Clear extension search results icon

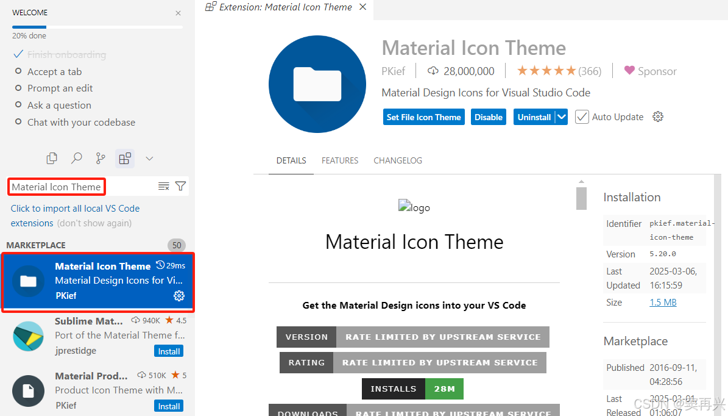[163, 187]
